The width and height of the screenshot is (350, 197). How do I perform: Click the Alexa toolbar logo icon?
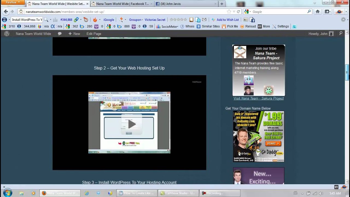4,20
